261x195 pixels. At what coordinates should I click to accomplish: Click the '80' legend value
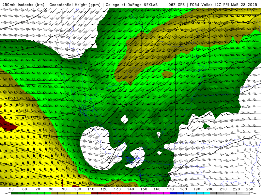click(51, 189)
